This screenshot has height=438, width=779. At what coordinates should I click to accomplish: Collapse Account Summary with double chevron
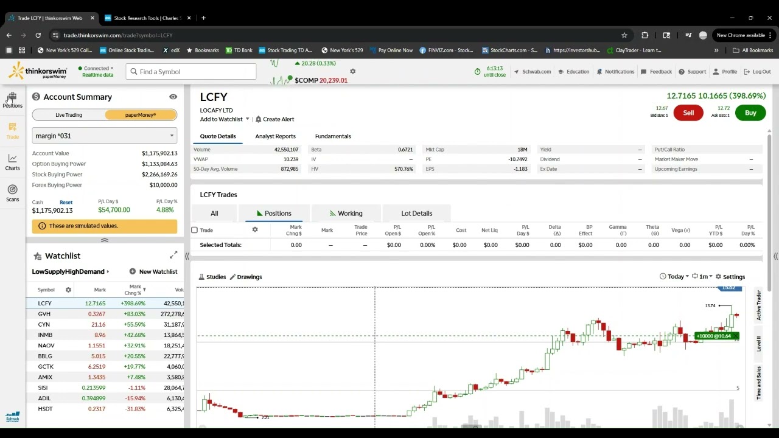point(105,240)
